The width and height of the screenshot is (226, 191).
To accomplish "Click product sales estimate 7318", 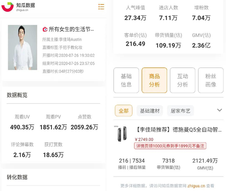I will tap(169, 161).
